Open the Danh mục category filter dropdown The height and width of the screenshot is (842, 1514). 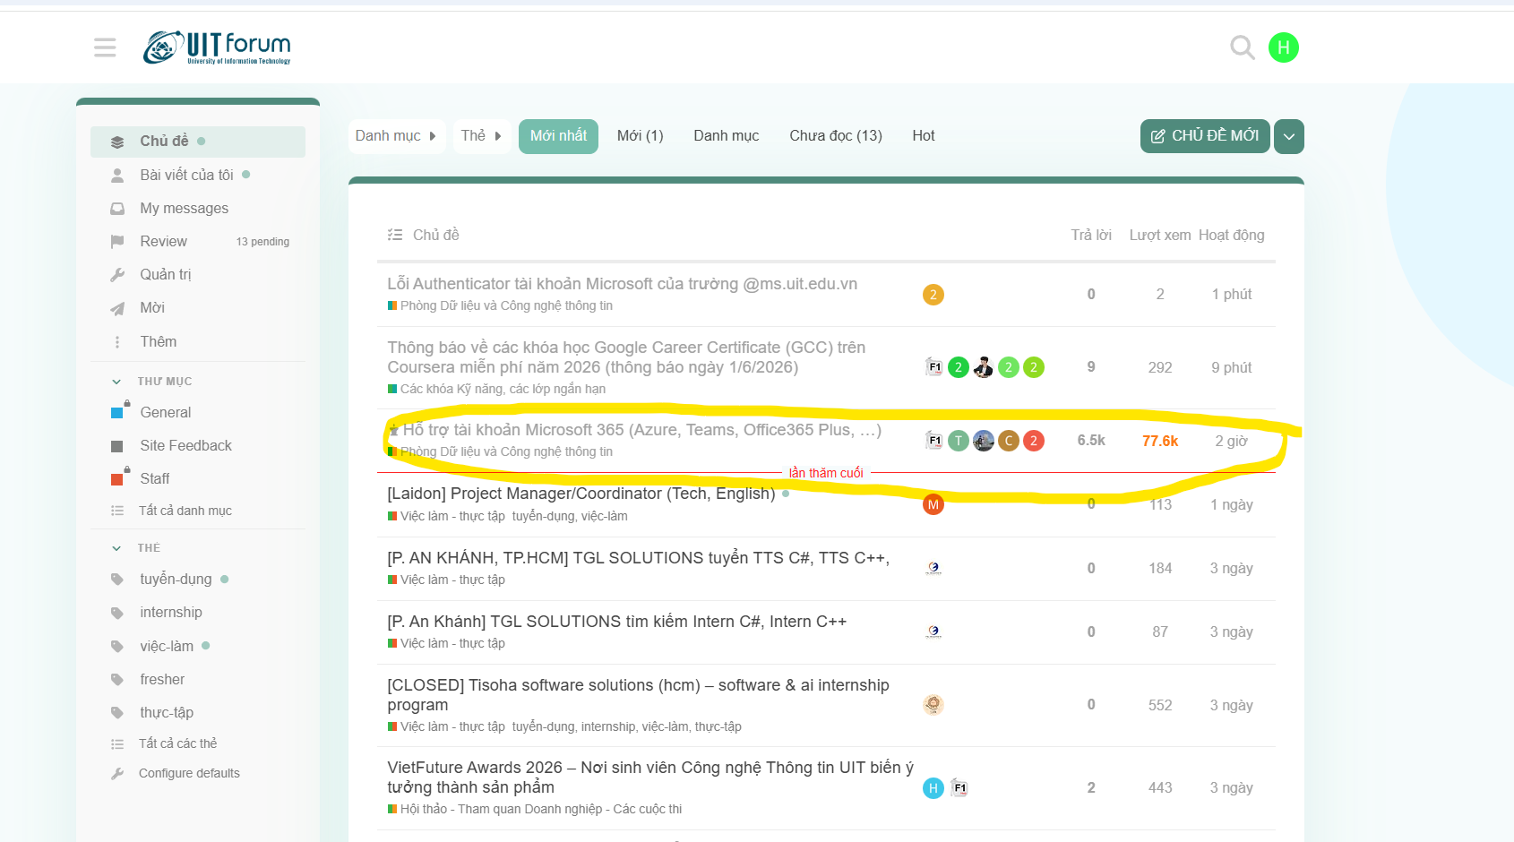click(397, 136)
